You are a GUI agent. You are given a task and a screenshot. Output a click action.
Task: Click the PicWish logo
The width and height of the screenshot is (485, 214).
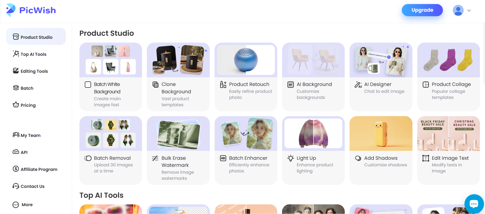coord(31,10)
